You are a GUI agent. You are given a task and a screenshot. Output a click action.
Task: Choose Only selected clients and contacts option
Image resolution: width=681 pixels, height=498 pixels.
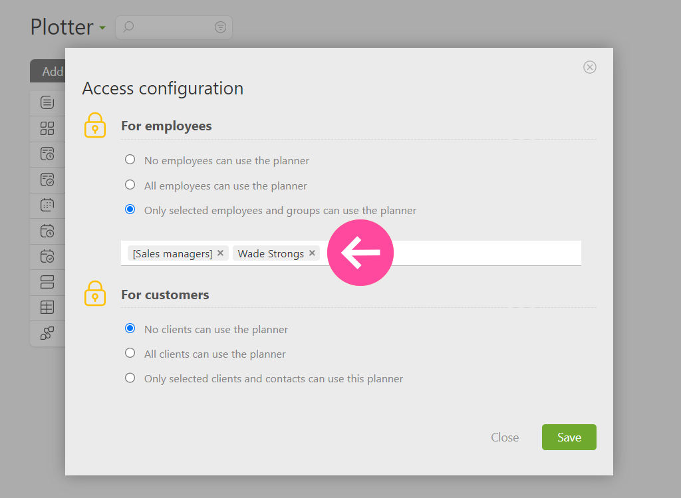pos(130,378)
